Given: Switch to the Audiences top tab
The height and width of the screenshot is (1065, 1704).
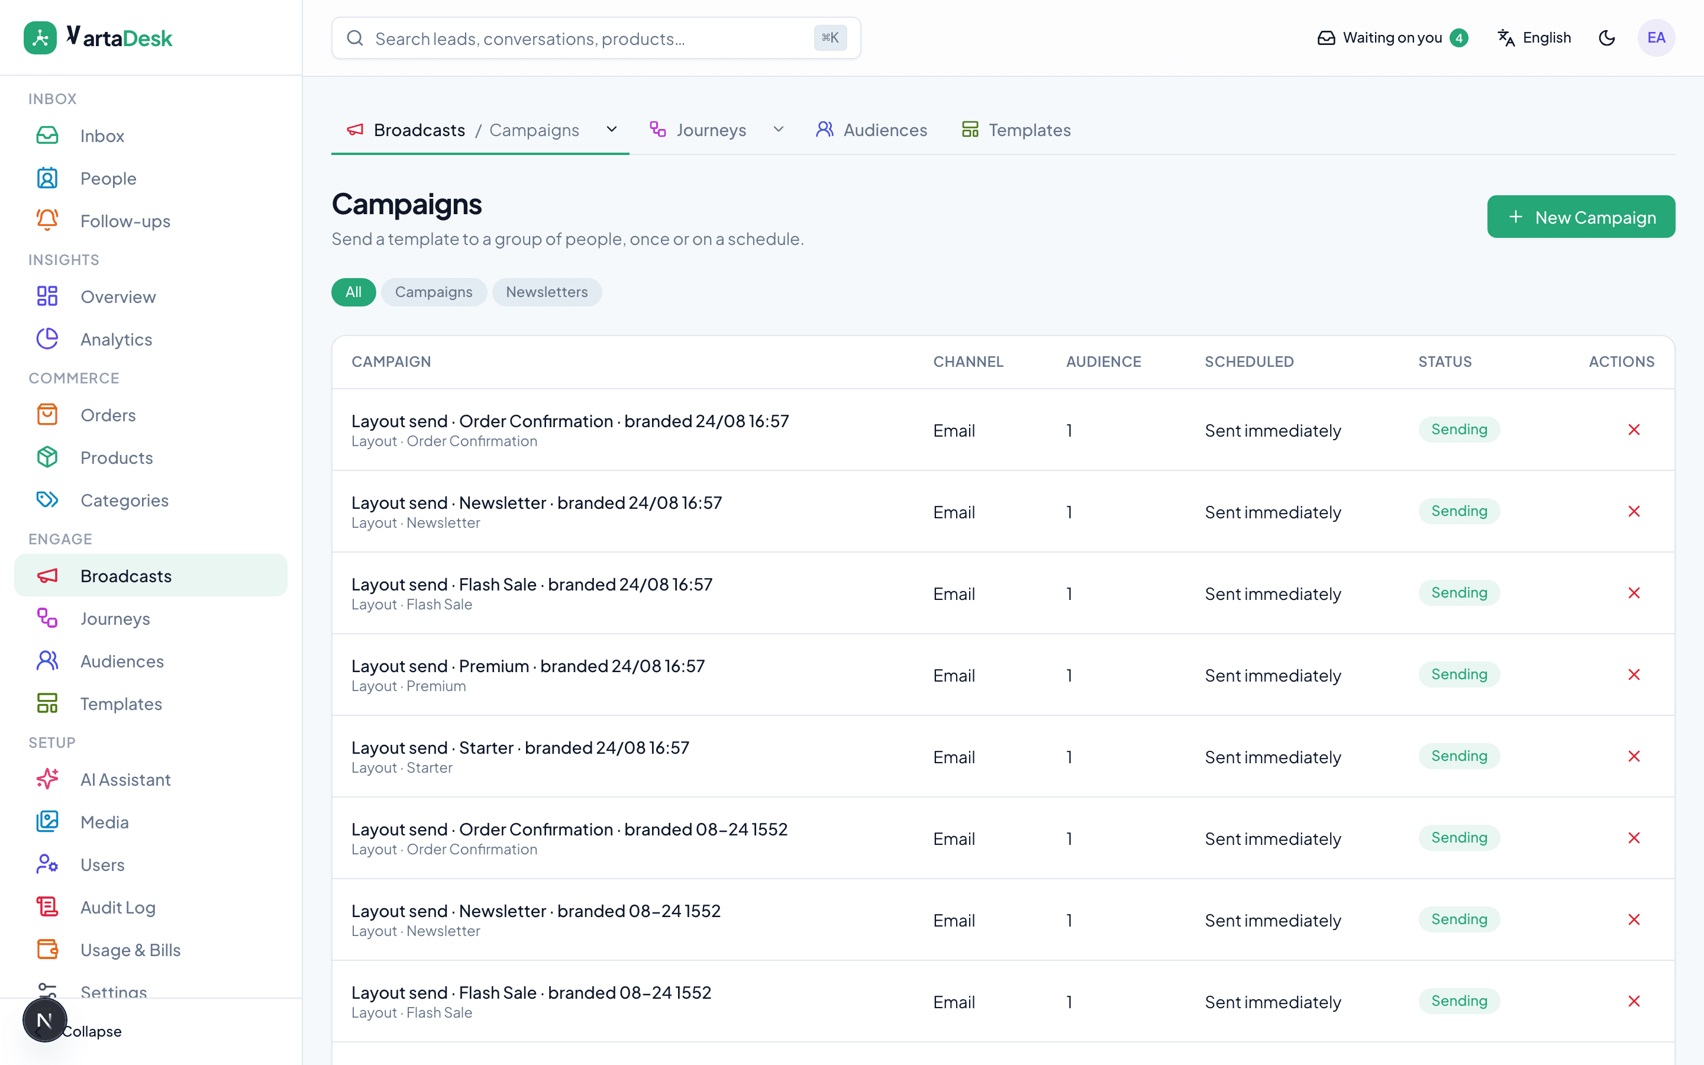Looking at the screenshot, I should [872, 130].
